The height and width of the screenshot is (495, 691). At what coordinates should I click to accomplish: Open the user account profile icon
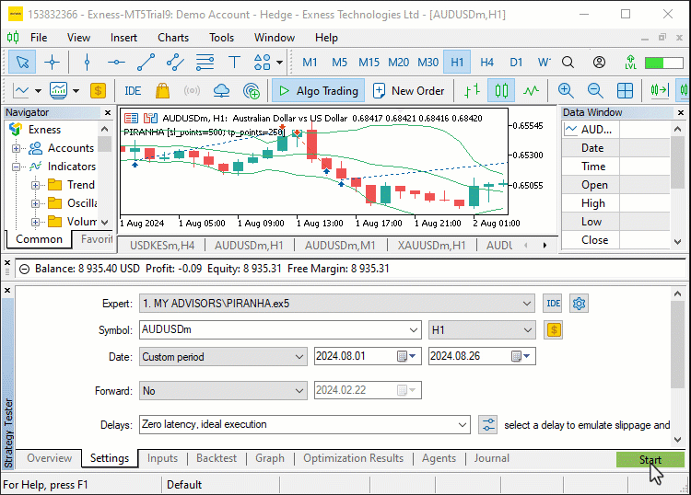[x=599, y=62]
